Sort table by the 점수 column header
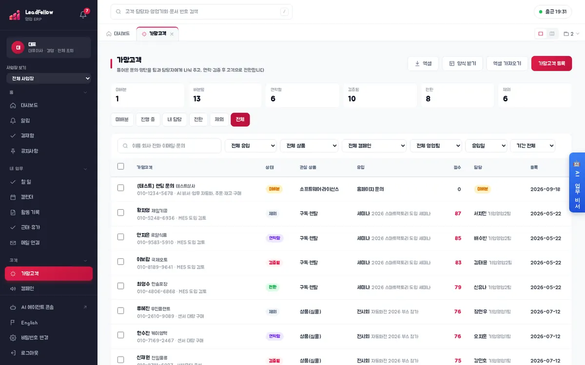Image resolution: width=585 pixels, height=365 pixels. click(457, 167)
